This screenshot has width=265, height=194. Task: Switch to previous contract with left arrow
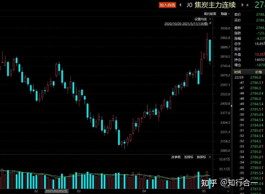pyautogui.click(x=180, y=5)
